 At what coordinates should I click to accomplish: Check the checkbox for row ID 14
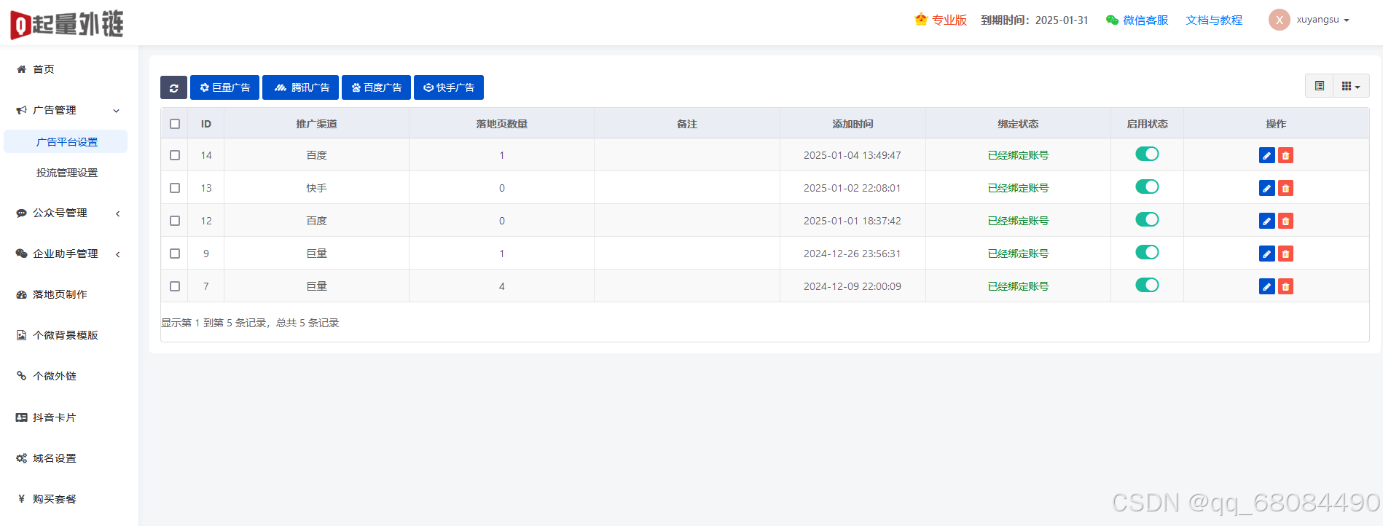tap(175, 155)
